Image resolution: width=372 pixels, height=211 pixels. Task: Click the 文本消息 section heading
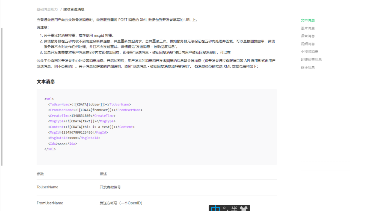pyautogui.click(x=46, y=82)
